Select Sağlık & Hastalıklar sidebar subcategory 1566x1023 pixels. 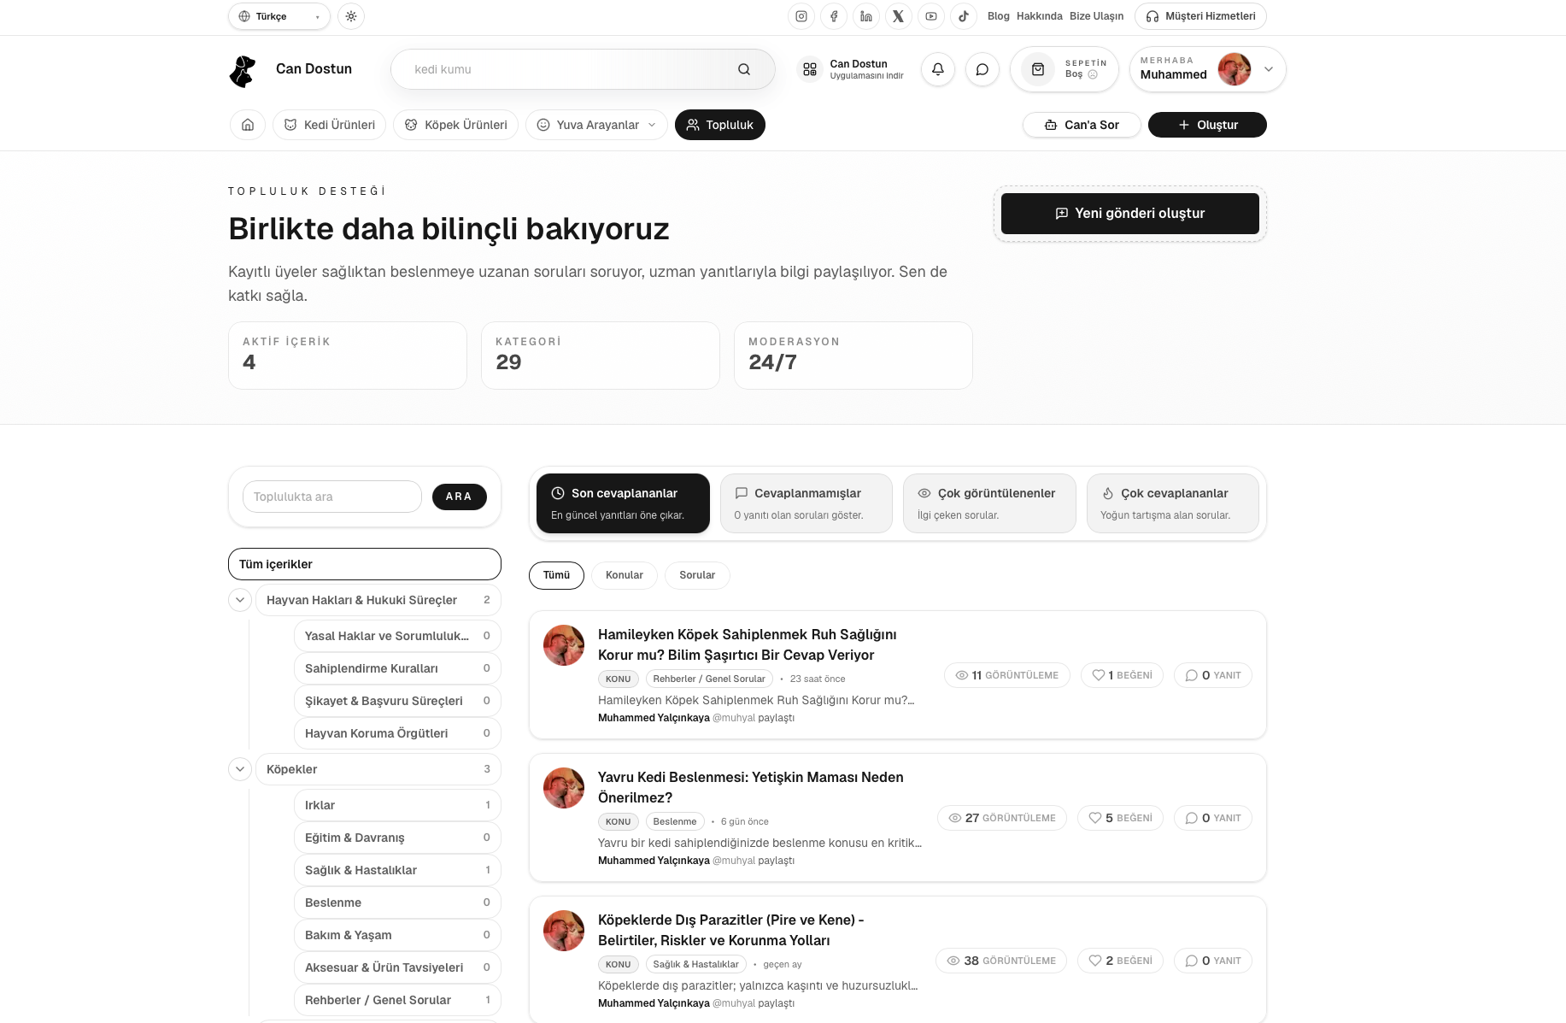397,870
